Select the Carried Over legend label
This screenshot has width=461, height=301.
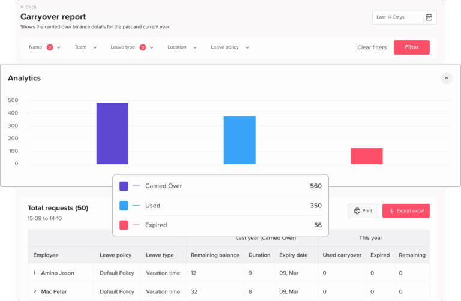click(164, 186)
